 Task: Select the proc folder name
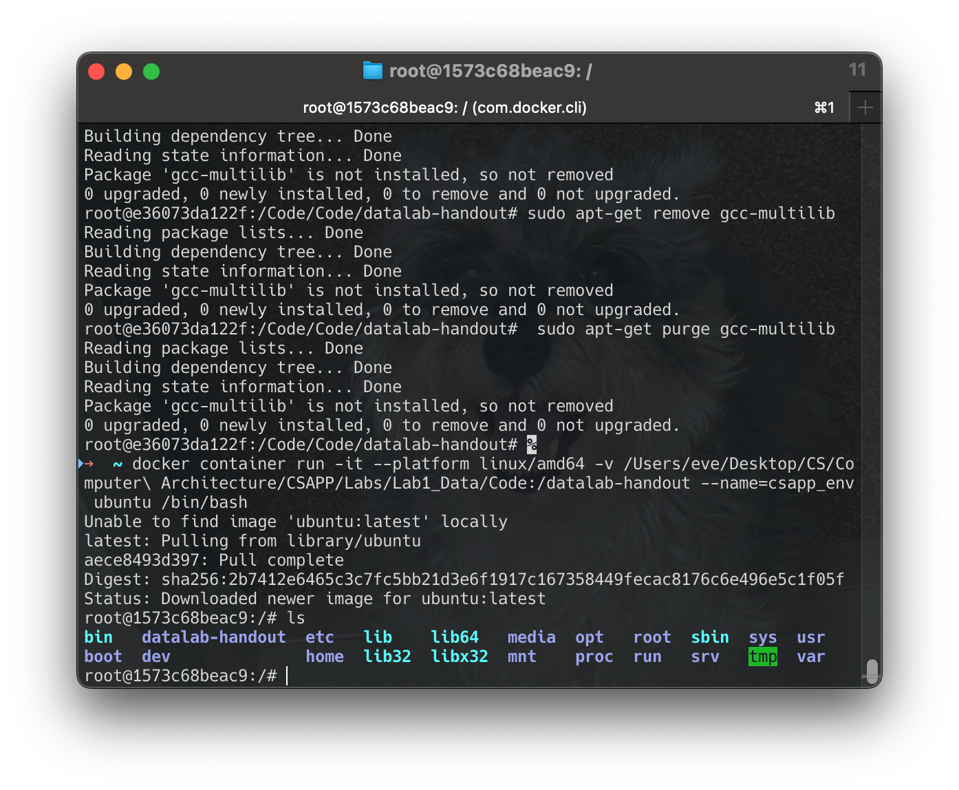click(593, 656)
